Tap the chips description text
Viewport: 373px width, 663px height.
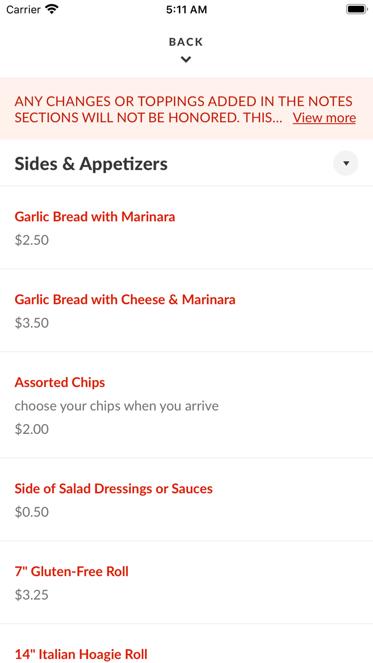[116, 406]
